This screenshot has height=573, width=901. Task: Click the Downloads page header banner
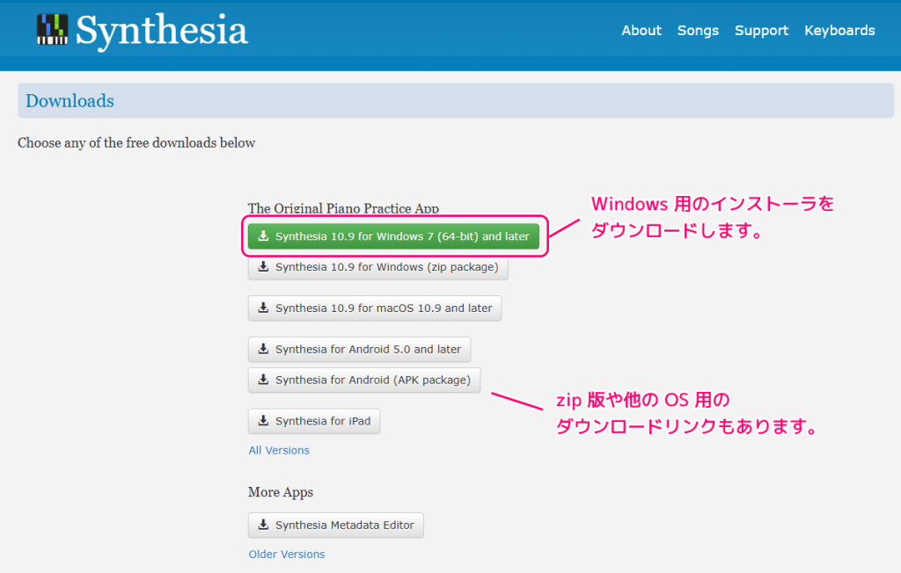coord(450,100)
